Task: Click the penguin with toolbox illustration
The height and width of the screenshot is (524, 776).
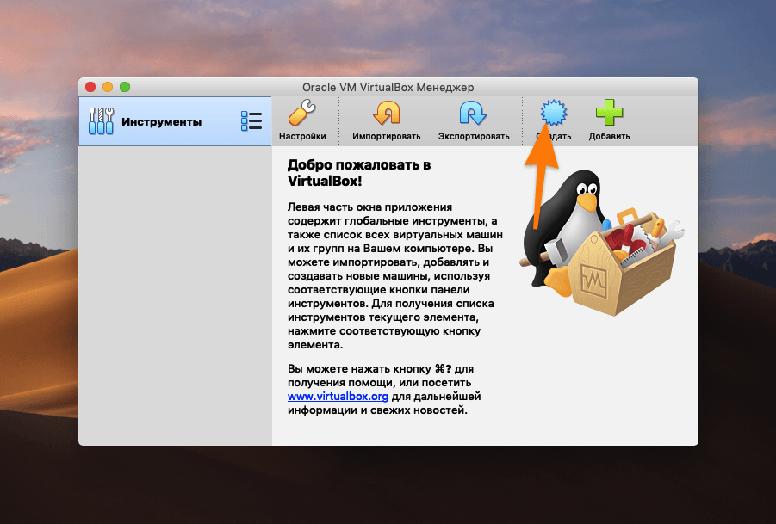Action: coord(603,237)
